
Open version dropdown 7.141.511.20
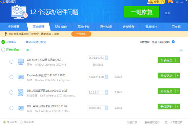coord(106,77)
